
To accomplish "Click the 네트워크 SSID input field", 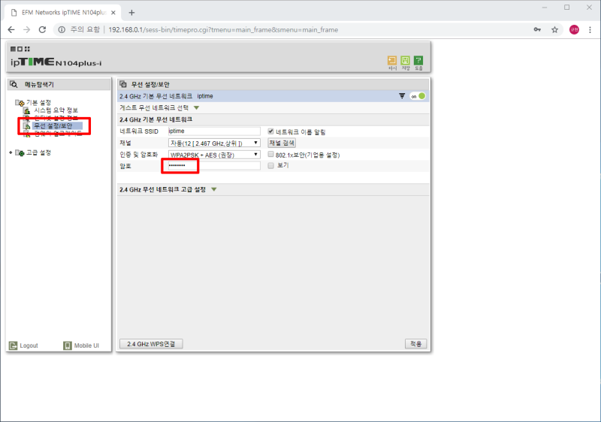I will pos(214,131).
